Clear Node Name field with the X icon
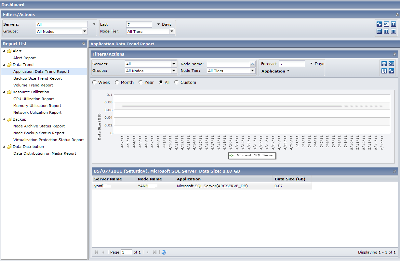 coord(252,64)
